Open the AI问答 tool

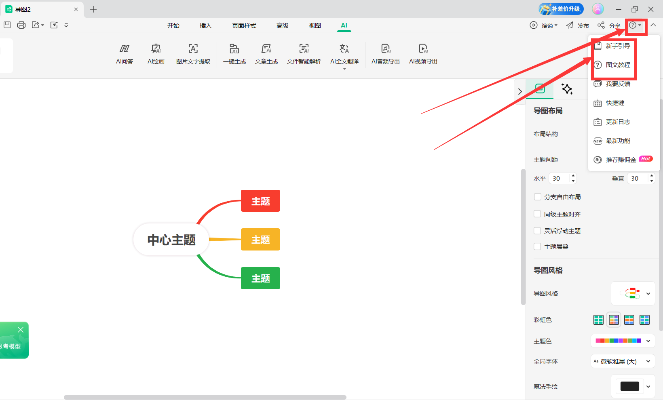(125, 55)
